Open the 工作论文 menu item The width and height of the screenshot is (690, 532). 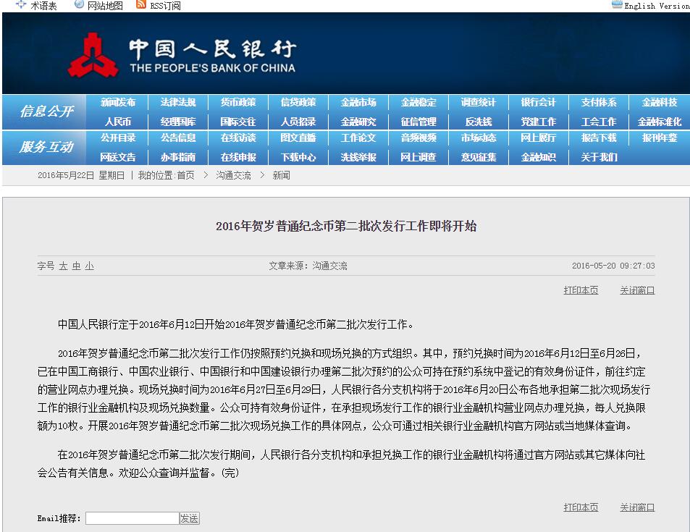(358, 138)
